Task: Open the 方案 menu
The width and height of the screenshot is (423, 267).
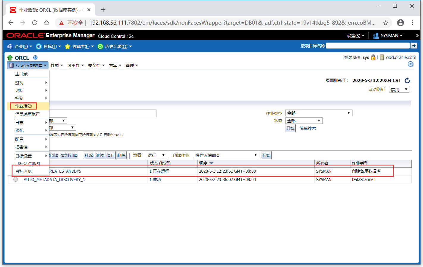Action: 115,65
